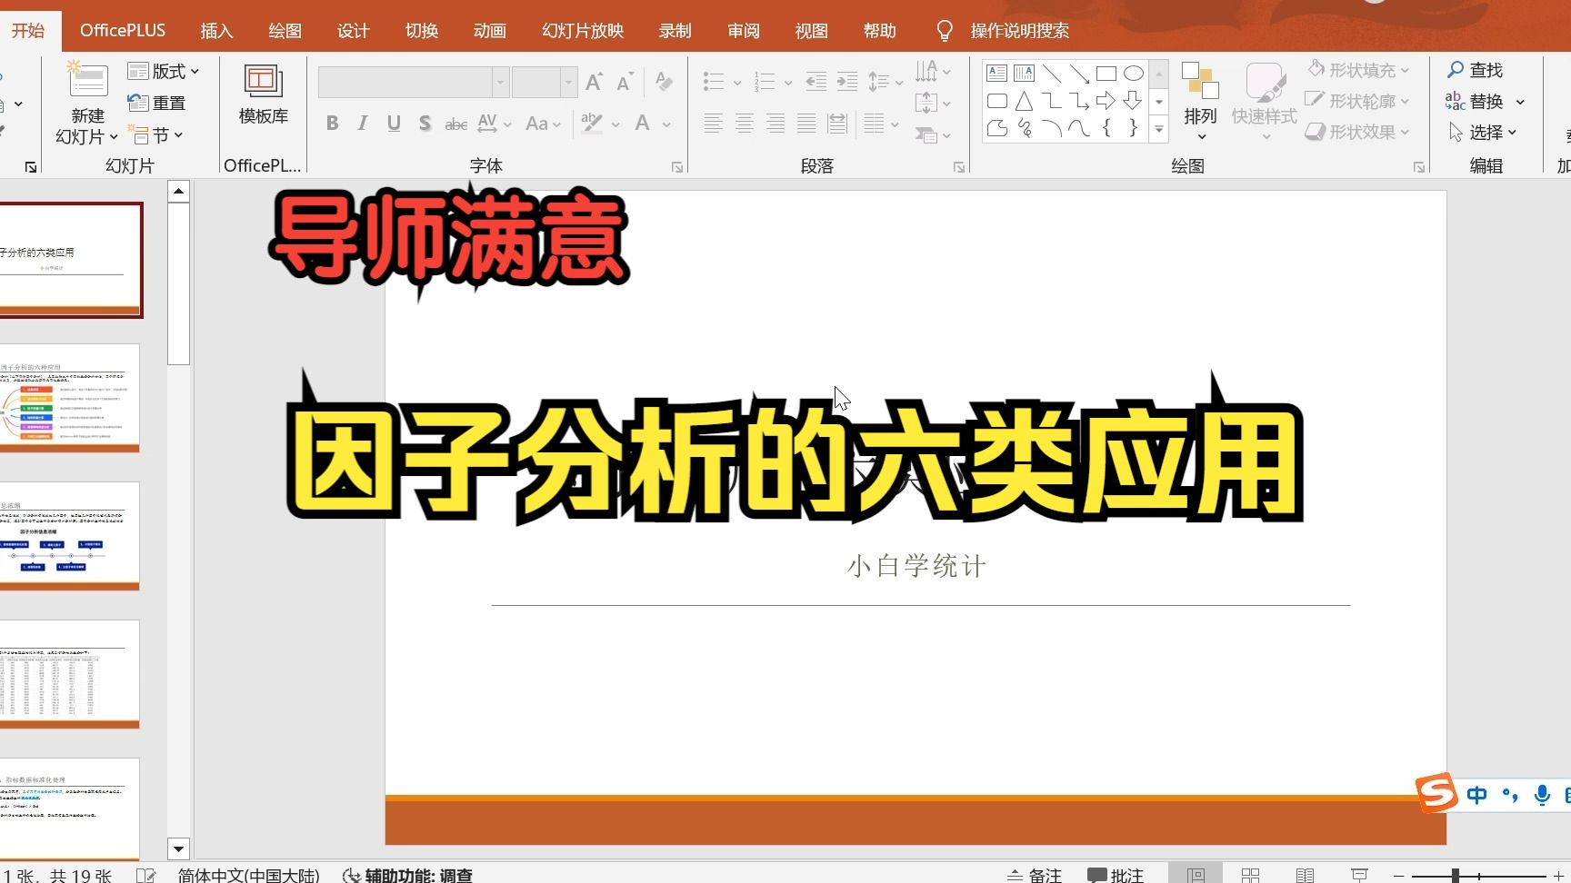Select the second slide thumbnail
Screen dimensions: 1571x883
tap(70, 398)
